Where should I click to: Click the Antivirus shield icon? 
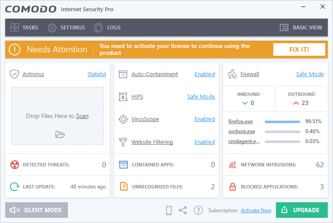pyautogui.click(x=14, y=74)
